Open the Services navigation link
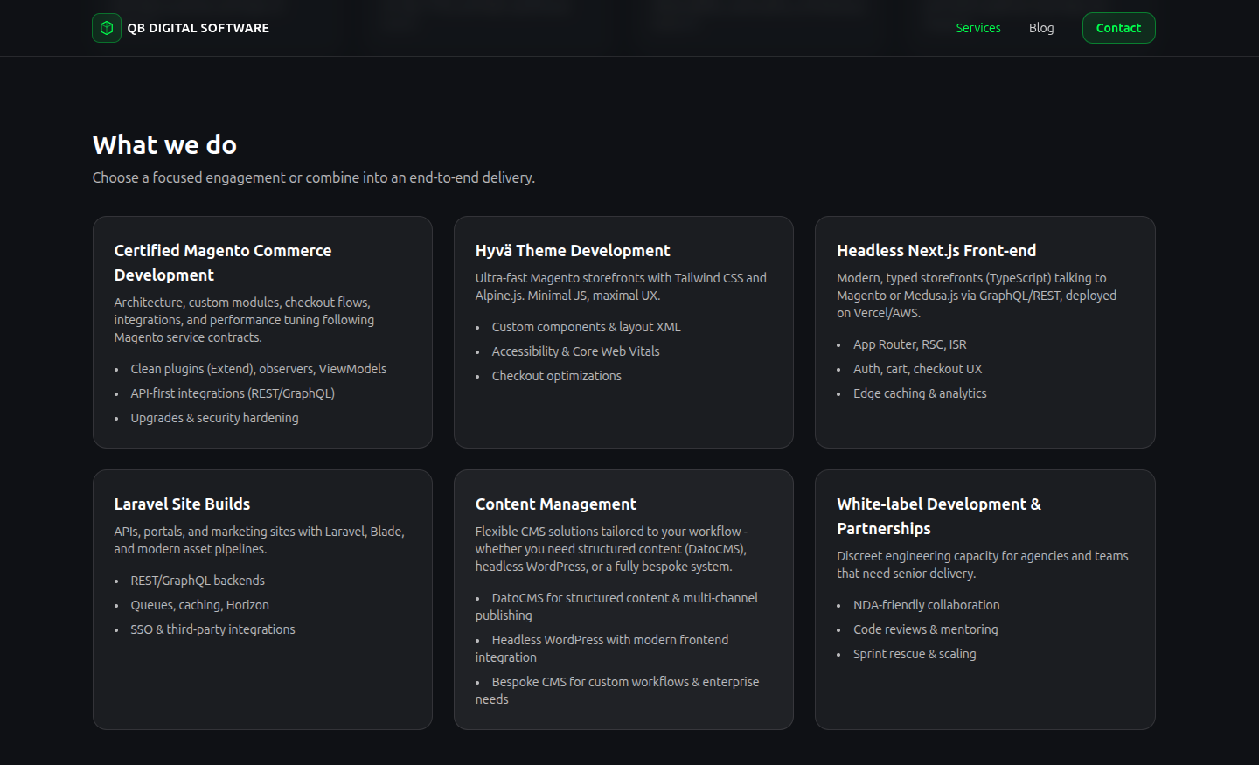Image resolution: width=1259 pixels, height=765 pixels. [x=978, y=28]
